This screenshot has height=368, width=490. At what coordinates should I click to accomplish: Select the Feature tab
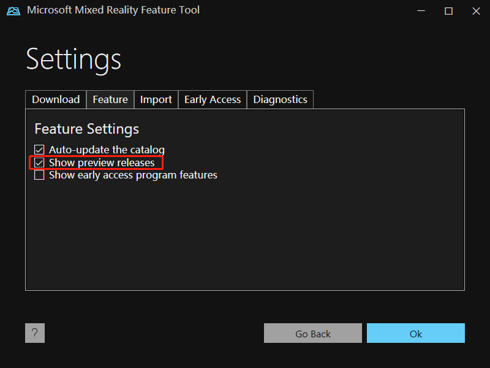point(110,99)
